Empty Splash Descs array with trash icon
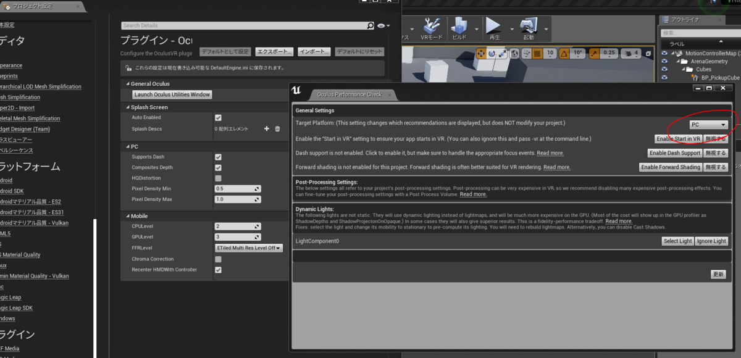This screenshot has height=358, width=741. click(x=277, y=129)
